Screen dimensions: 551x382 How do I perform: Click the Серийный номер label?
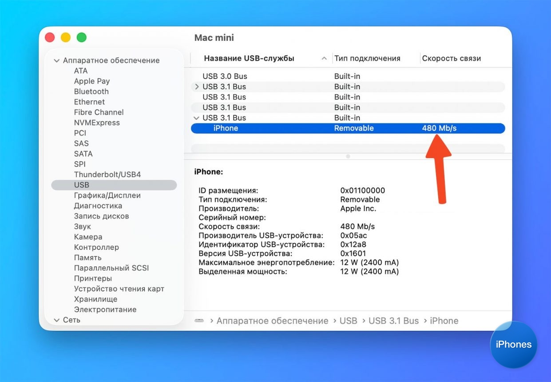pyautogui.click(x=232, y=217)
